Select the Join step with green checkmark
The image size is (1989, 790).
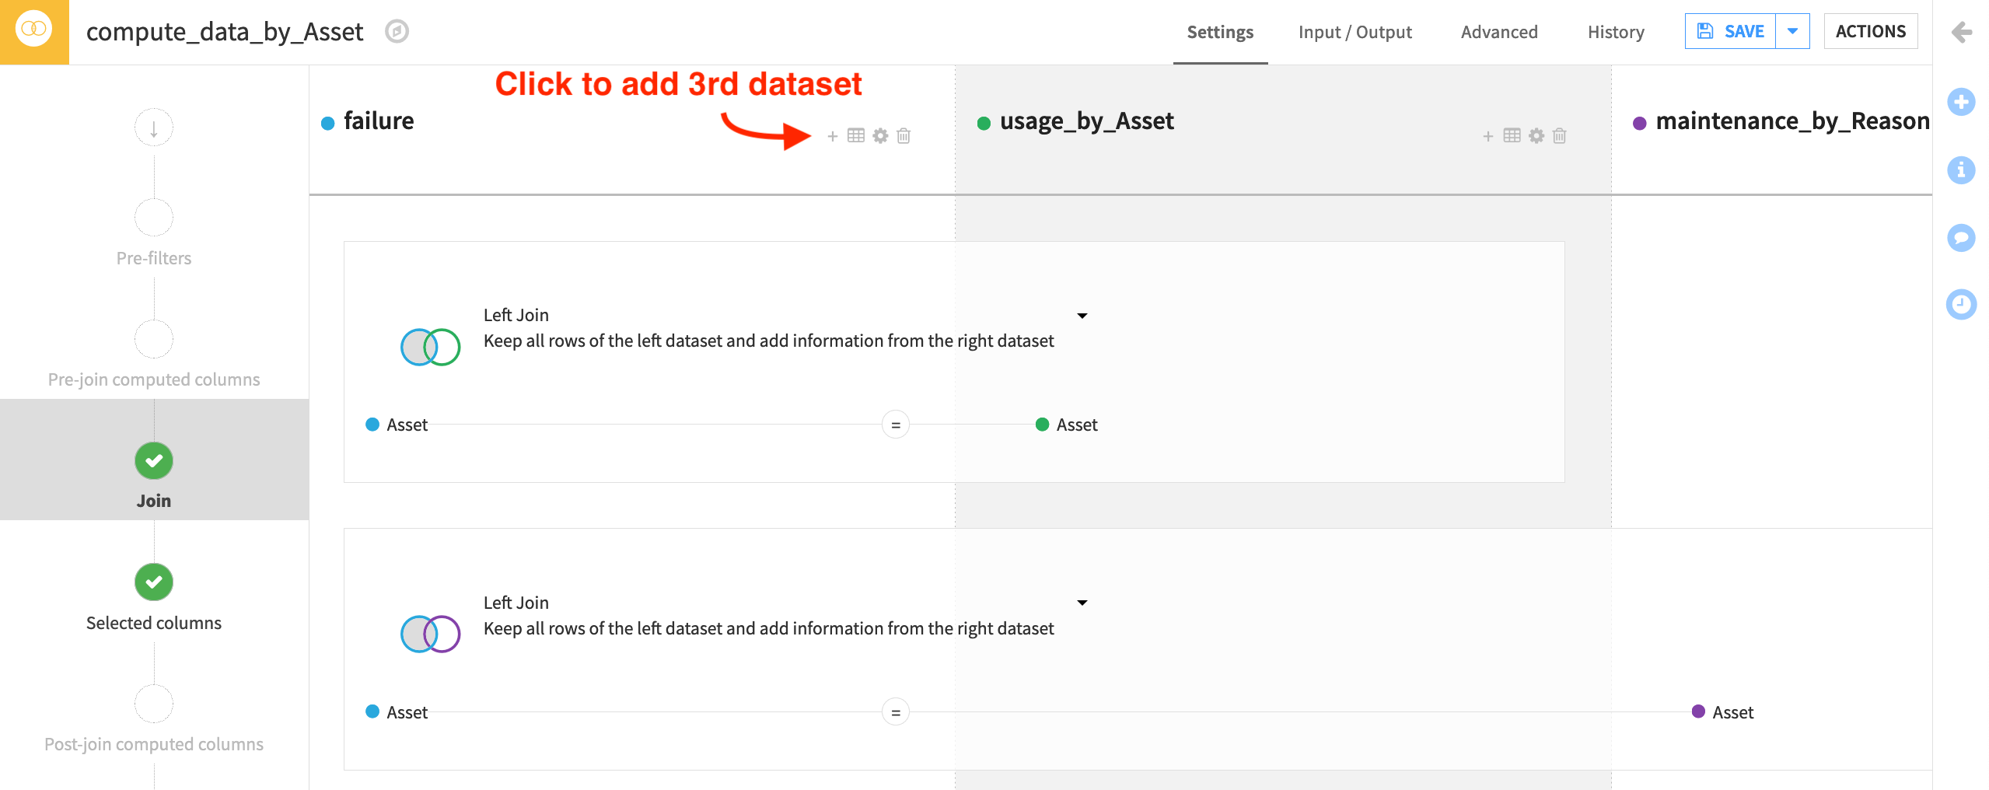coord(153,460)
